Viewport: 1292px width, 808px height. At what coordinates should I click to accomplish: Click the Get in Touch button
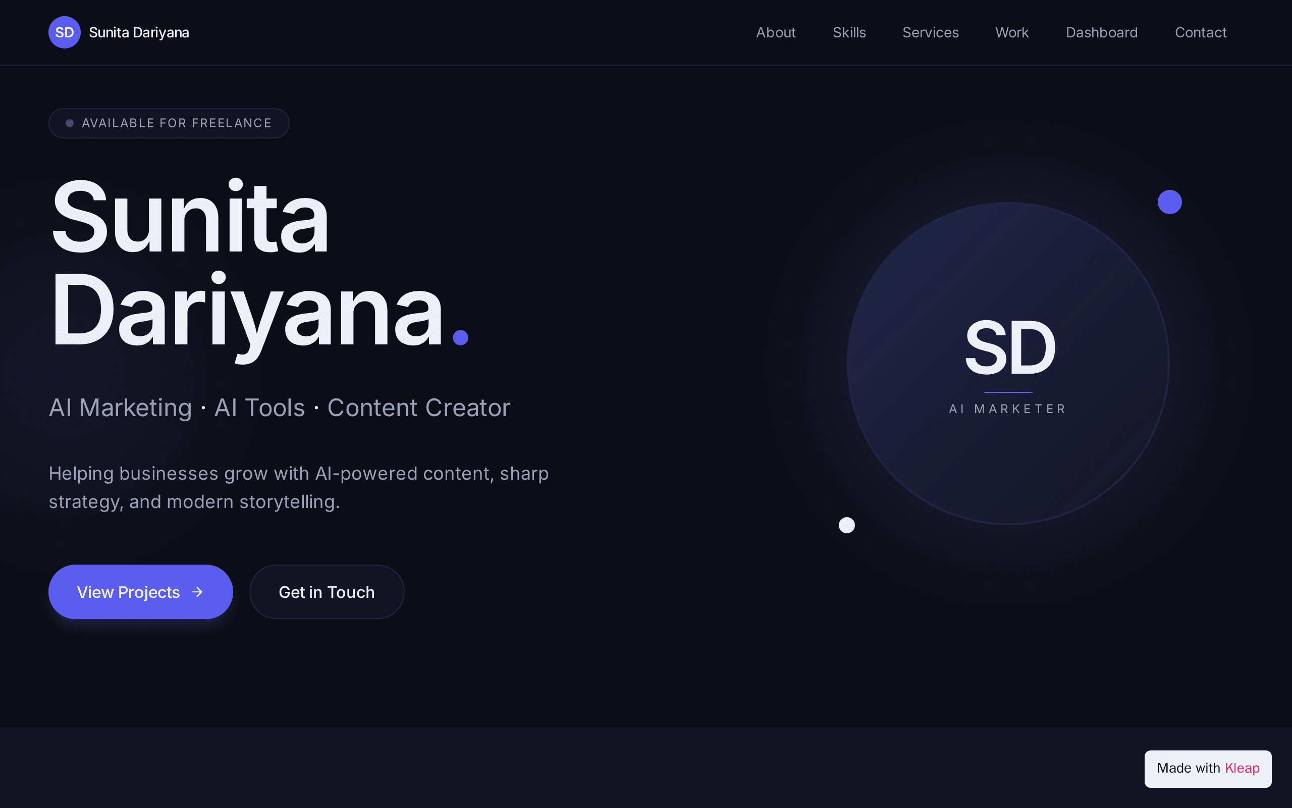[327, 591]
